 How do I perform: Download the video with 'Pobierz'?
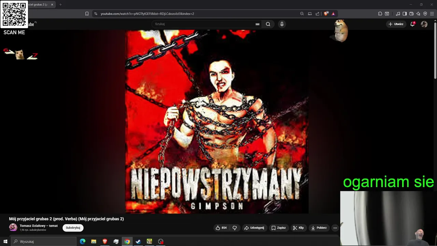319,228
